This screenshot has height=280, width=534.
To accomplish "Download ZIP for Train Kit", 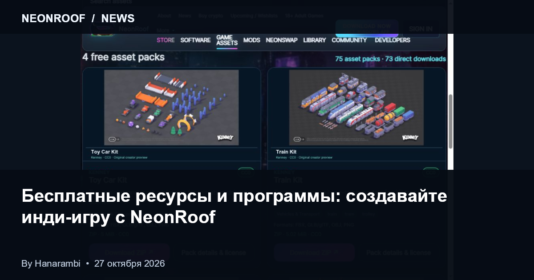I will pyautogui.click(x=314, y=252).
